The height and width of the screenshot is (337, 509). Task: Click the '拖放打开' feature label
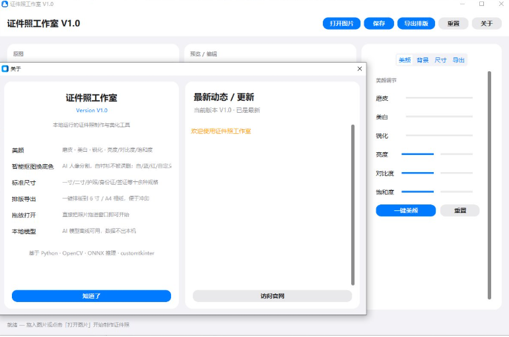pos(24,215)
